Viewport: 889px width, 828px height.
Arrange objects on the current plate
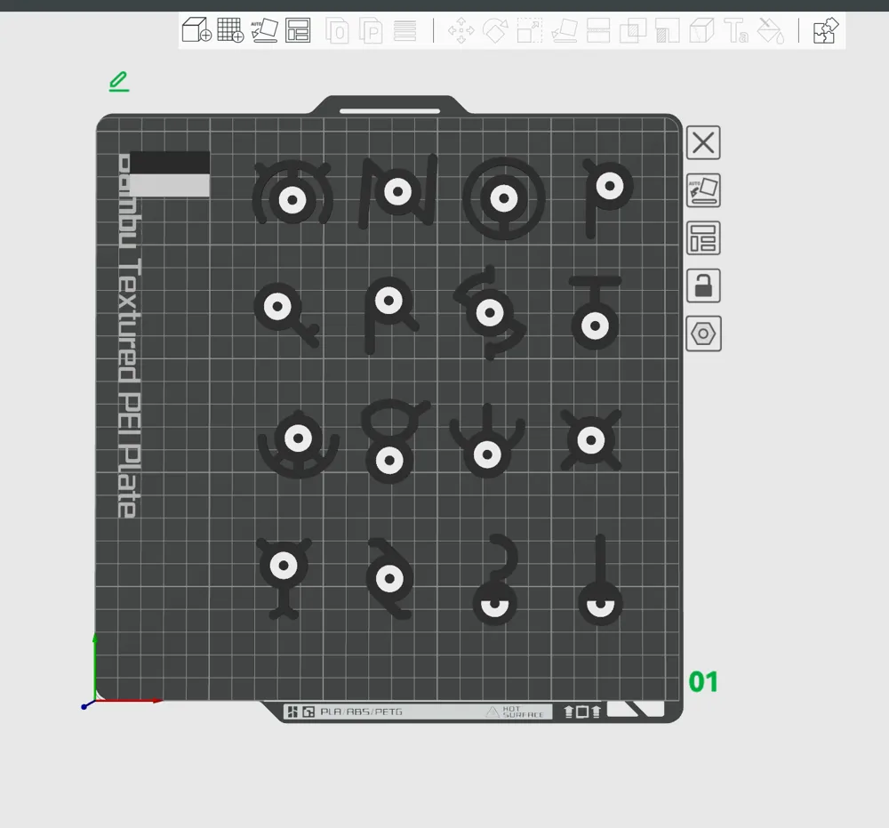[x=703, y=239]
